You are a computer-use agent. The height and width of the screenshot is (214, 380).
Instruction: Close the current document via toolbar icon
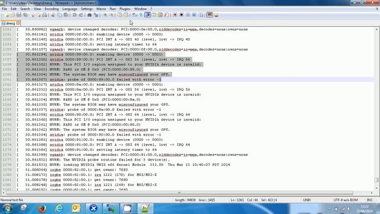32,15
